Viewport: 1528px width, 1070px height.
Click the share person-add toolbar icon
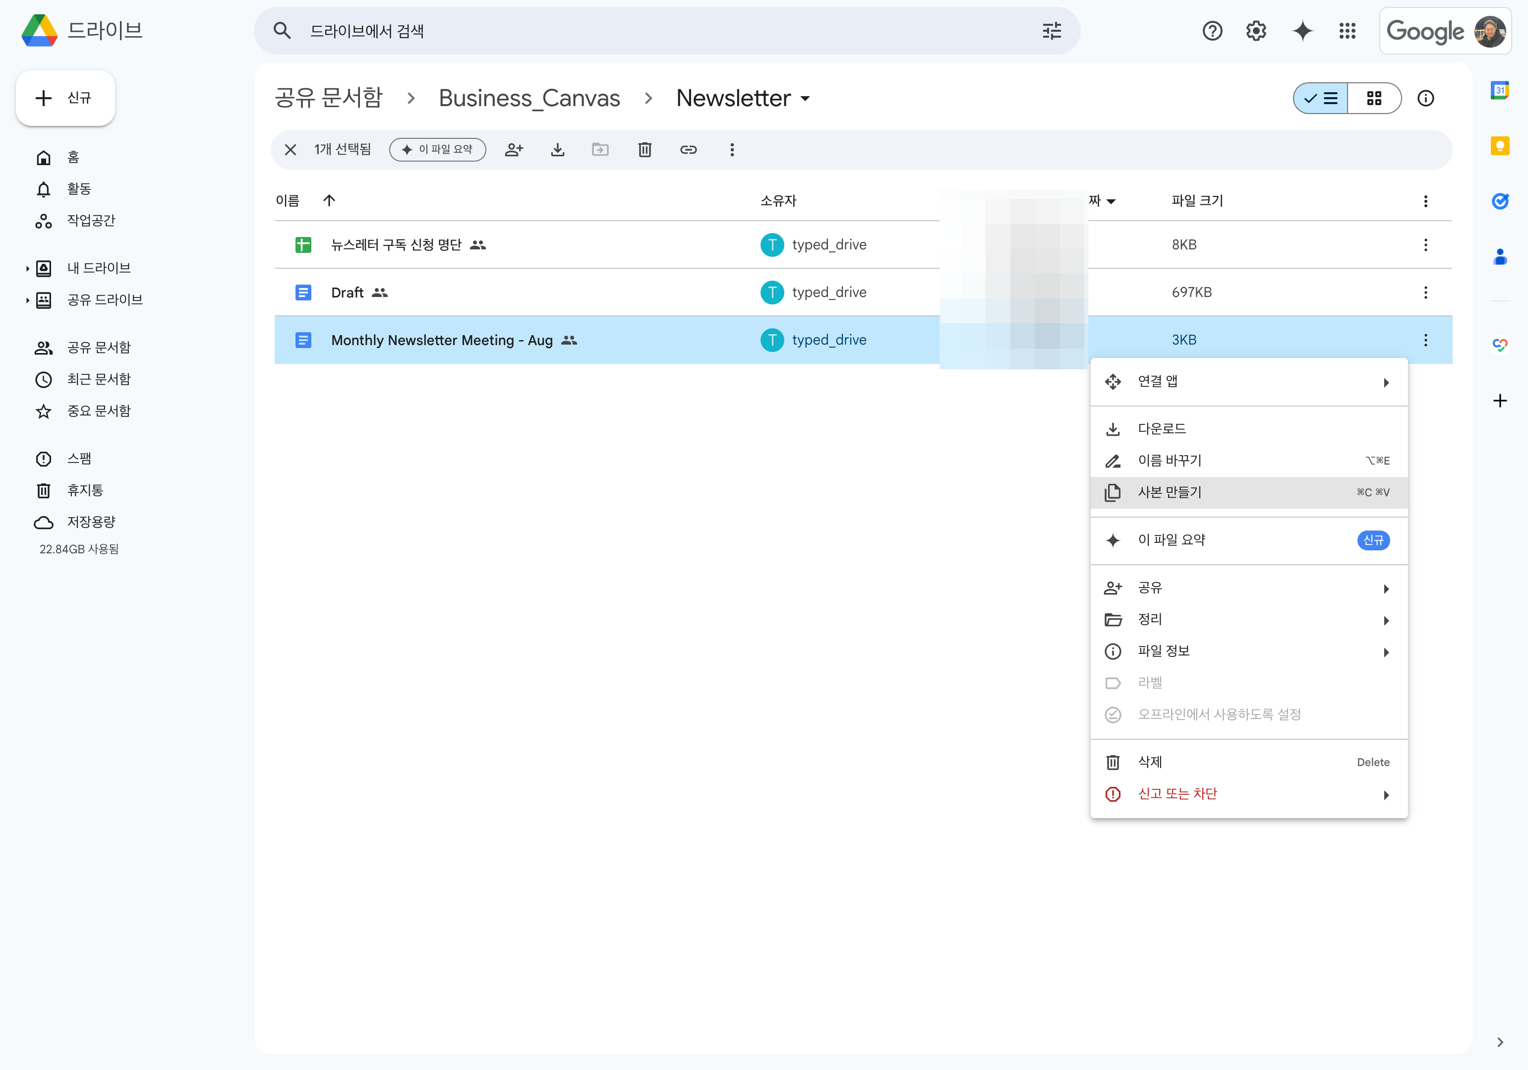pos(514,150)
